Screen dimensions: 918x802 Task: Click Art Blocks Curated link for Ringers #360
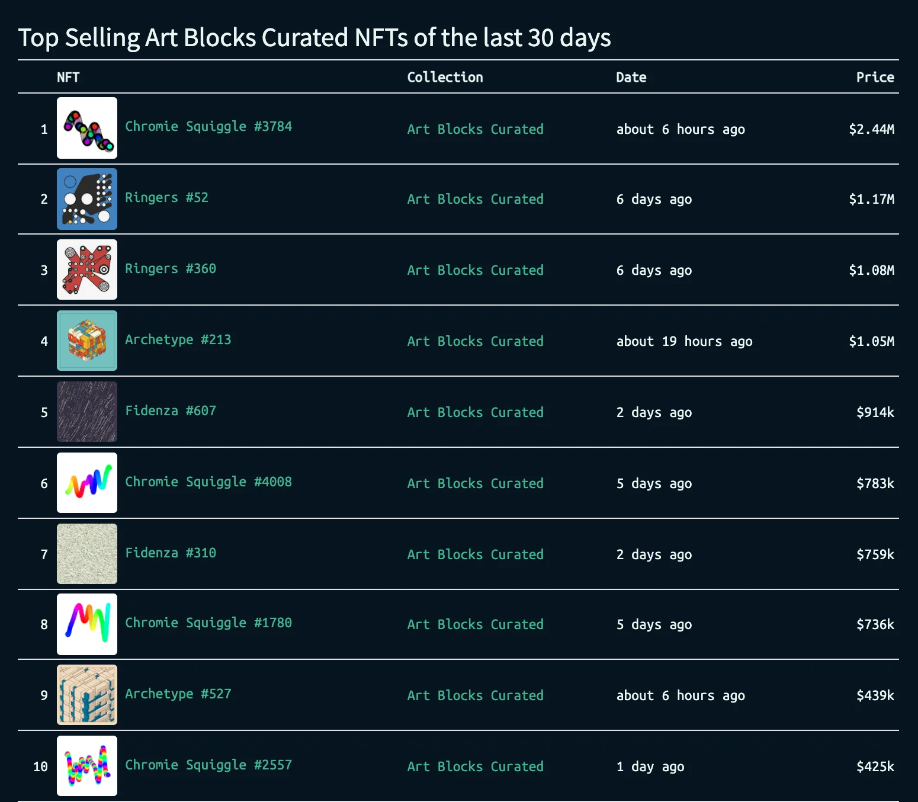pos(475,270)
